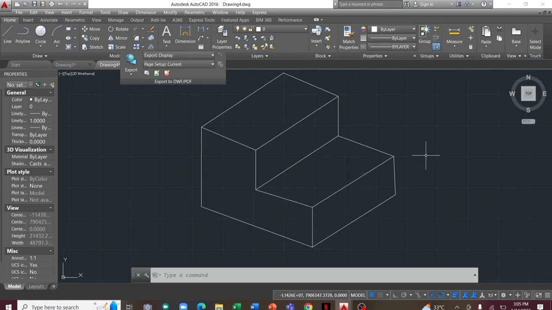
Task: Start the Scale command
Action: 116,47
